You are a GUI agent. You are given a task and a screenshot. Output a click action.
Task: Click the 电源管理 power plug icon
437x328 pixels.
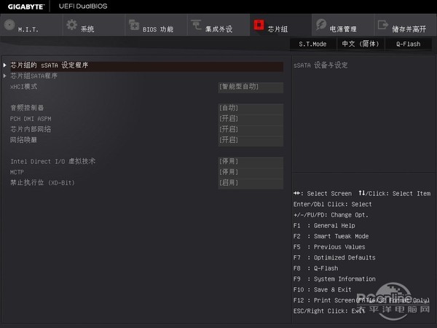click(x=321, y=25)
